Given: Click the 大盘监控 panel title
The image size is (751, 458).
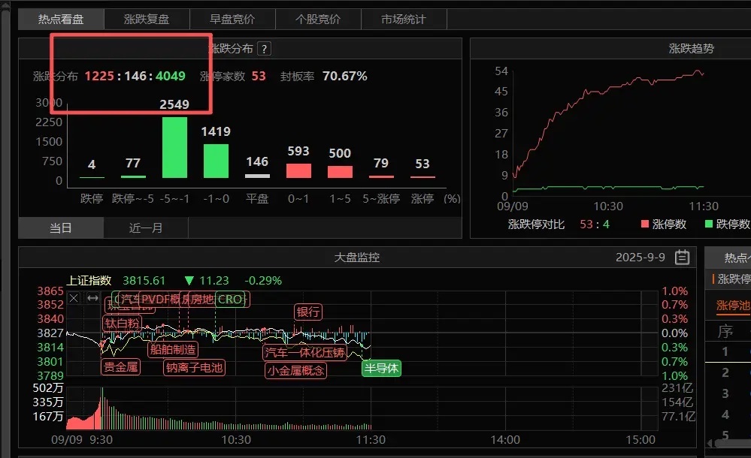Looking at the screenshot, I should [357, 257].
